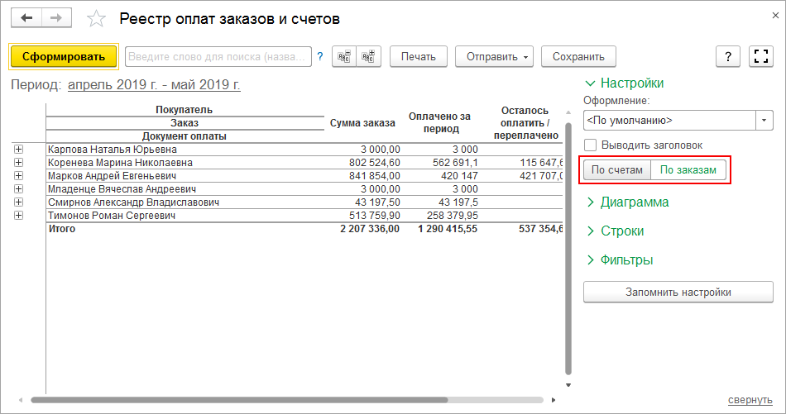This screenshot has height=414, width=786.
Task: Collapse the Настройки section
Action: pyautogui.click(x=625, y=83)
